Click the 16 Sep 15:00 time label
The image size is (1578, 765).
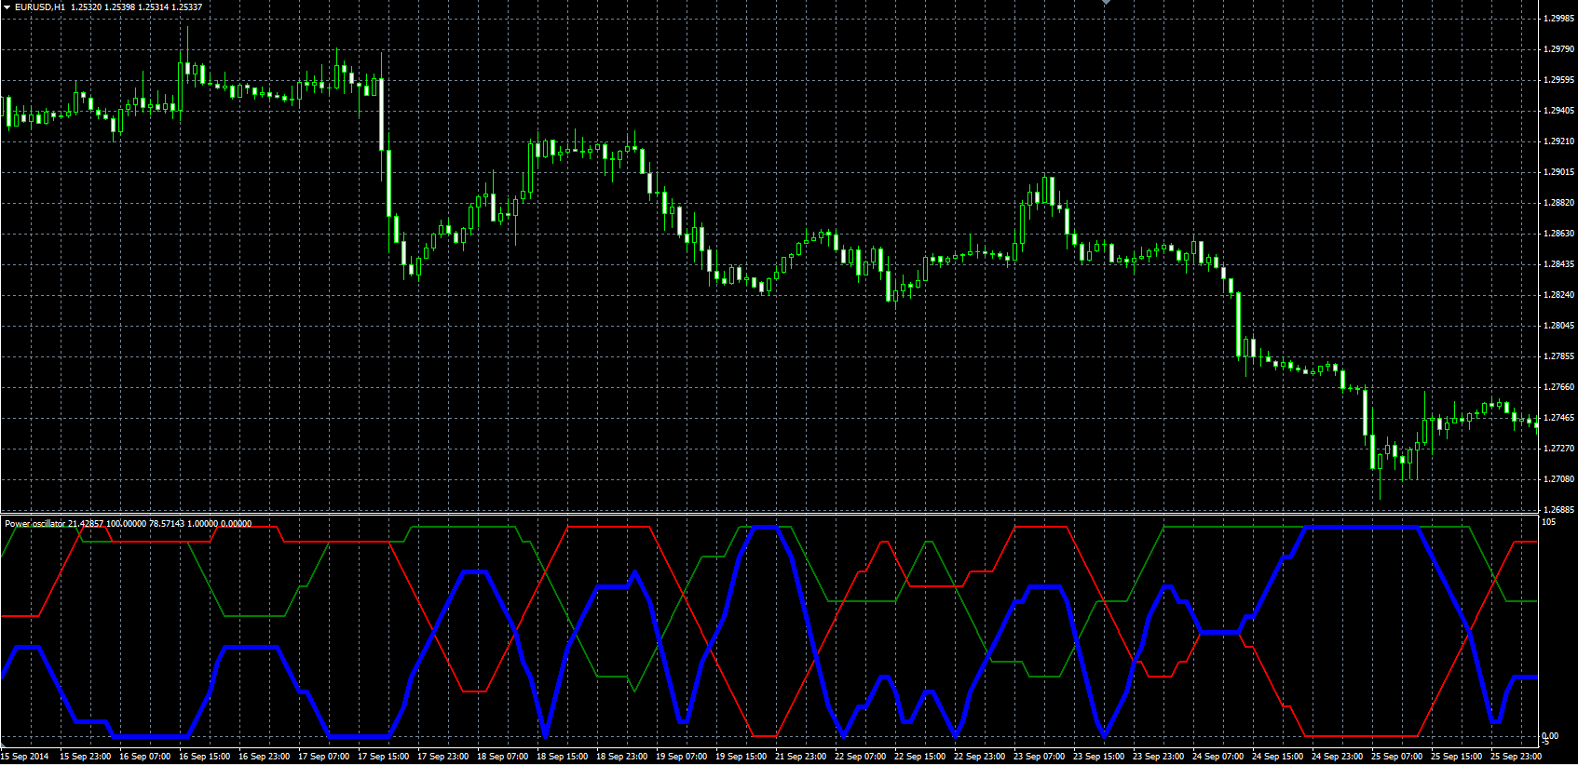[x=205, y=756]
